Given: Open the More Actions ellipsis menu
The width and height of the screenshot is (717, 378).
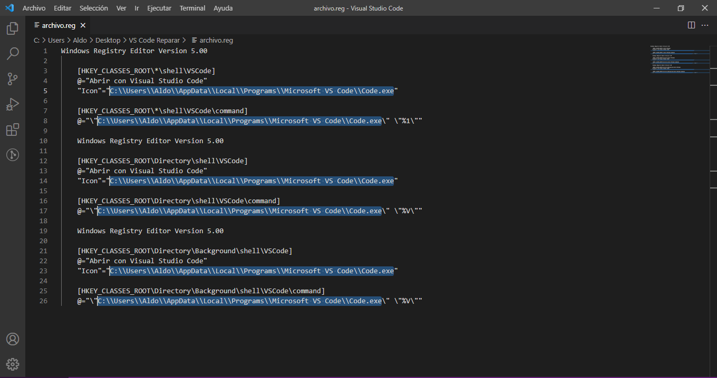Looking at the screenshot, I should (705, 24).
